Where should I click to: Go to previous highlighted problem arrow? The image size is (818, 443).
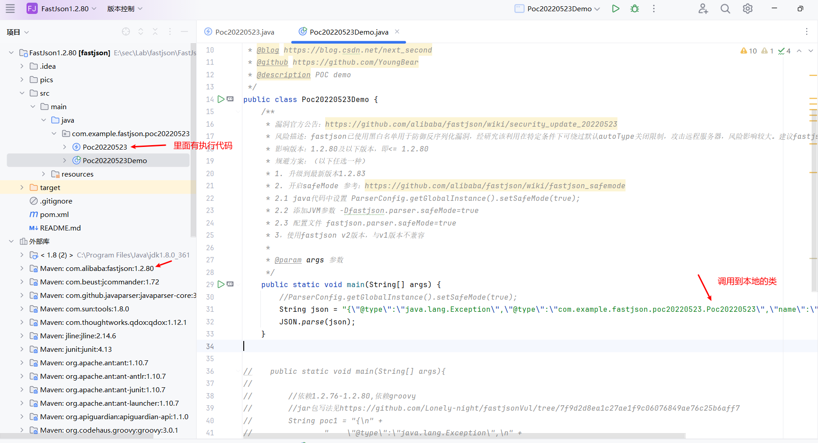[799, 51]
